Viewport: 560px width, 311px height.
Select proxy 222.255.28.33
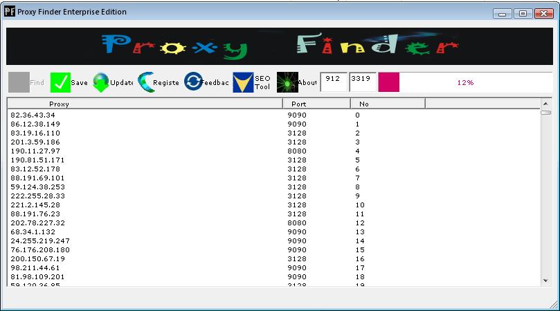tap(38, 196)
